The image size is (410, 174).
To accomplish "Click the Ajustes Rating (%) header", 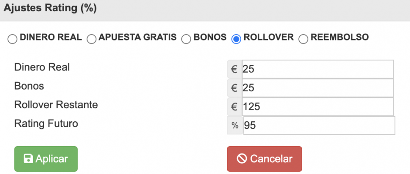I will [x=50, y=8].
